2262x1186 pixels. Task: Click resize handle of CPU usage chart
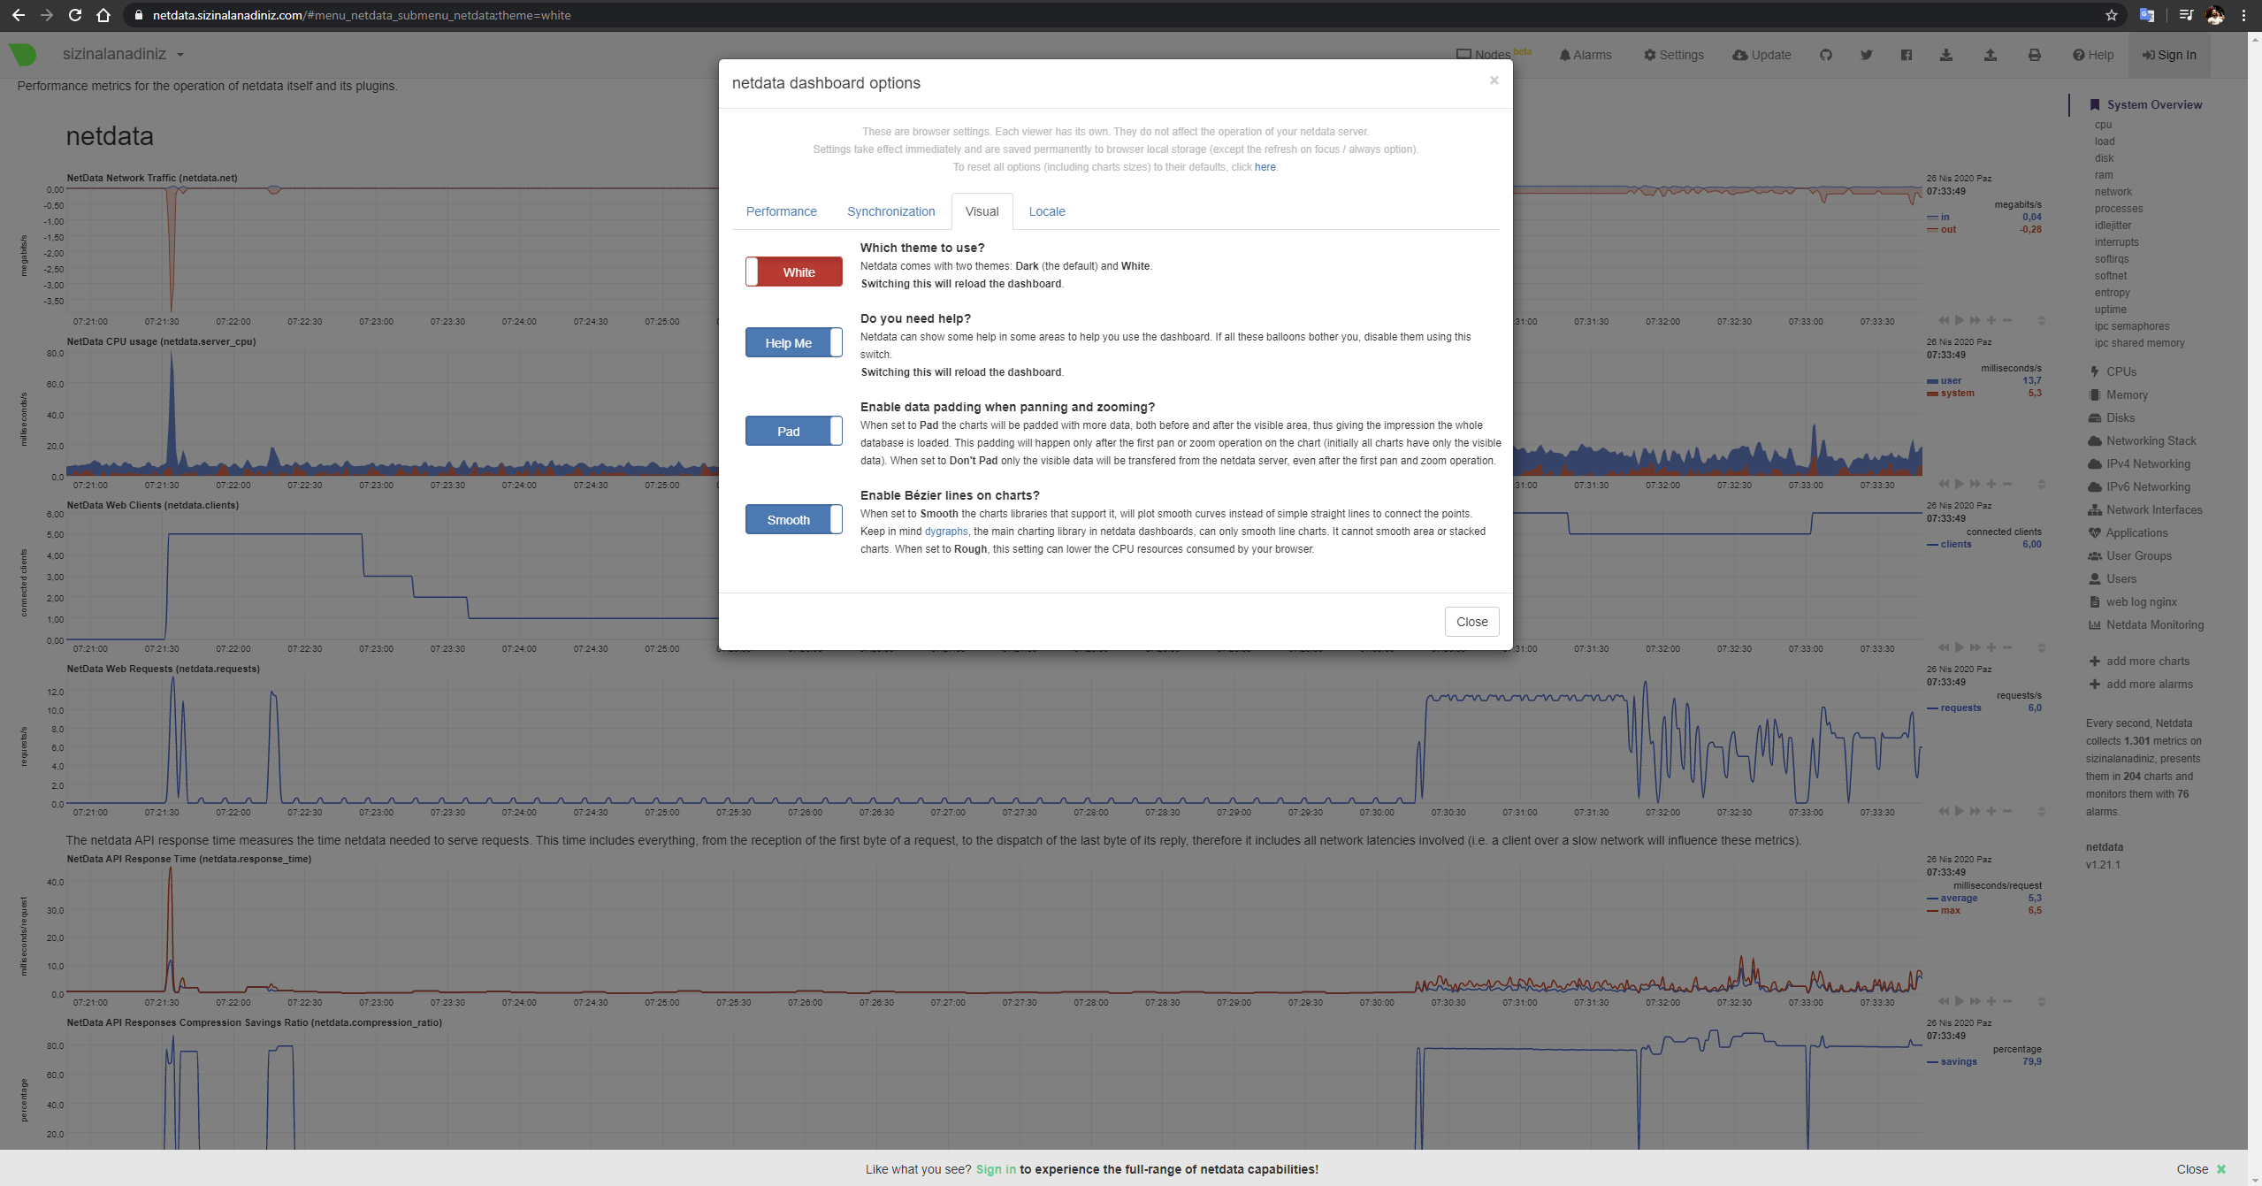click(2041, 484)
